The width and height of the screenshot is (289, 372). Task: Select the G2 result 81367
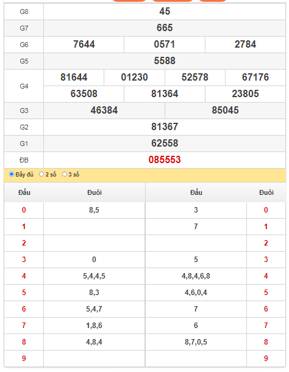pos(165,126)
